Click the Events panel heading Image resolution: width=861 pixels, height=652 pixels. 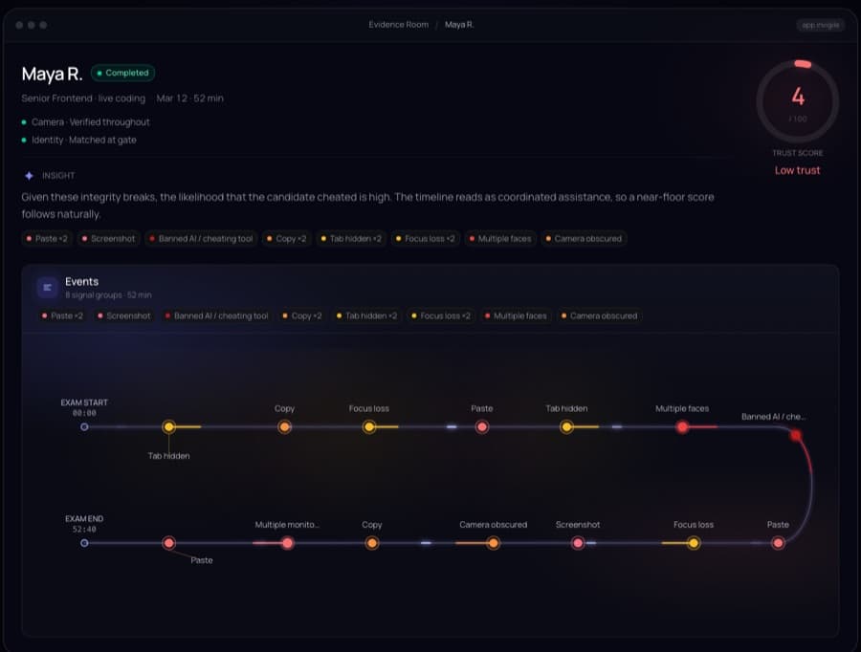82,281
